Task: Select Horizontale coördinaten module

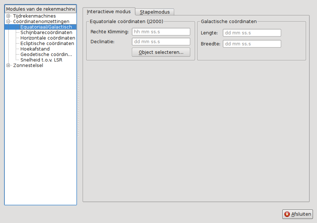Action: (x=47, y=38)
